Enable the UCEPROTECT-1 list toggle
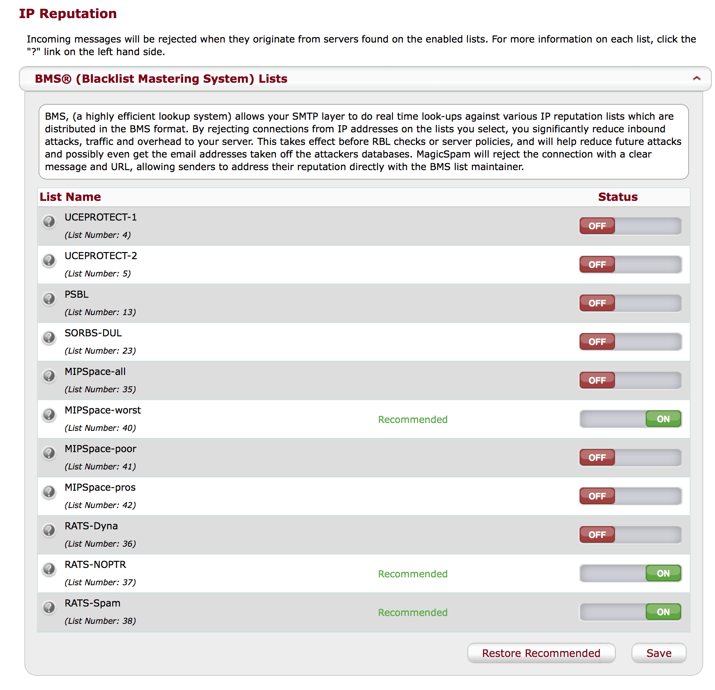715x690 pixels. [x=630, y=226]
